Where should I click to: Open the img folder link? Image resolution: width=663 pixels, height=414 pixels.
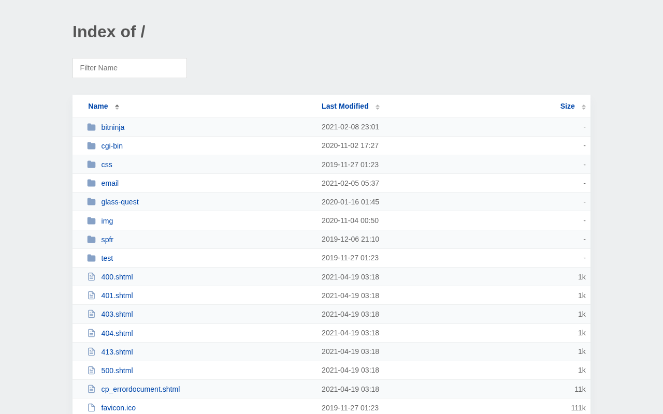107,221
